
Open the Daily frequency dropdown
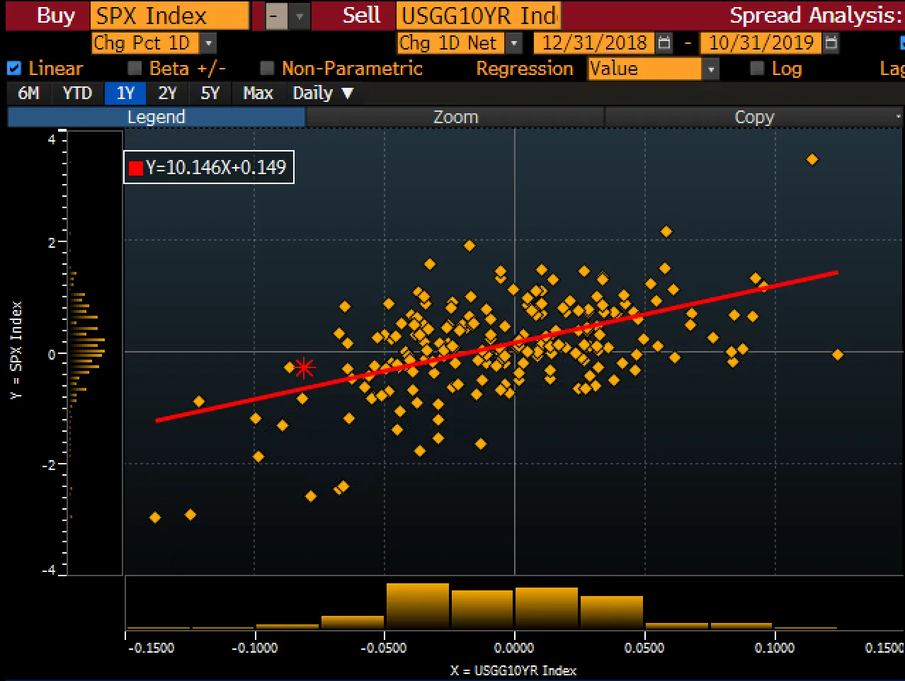point(323,93)
